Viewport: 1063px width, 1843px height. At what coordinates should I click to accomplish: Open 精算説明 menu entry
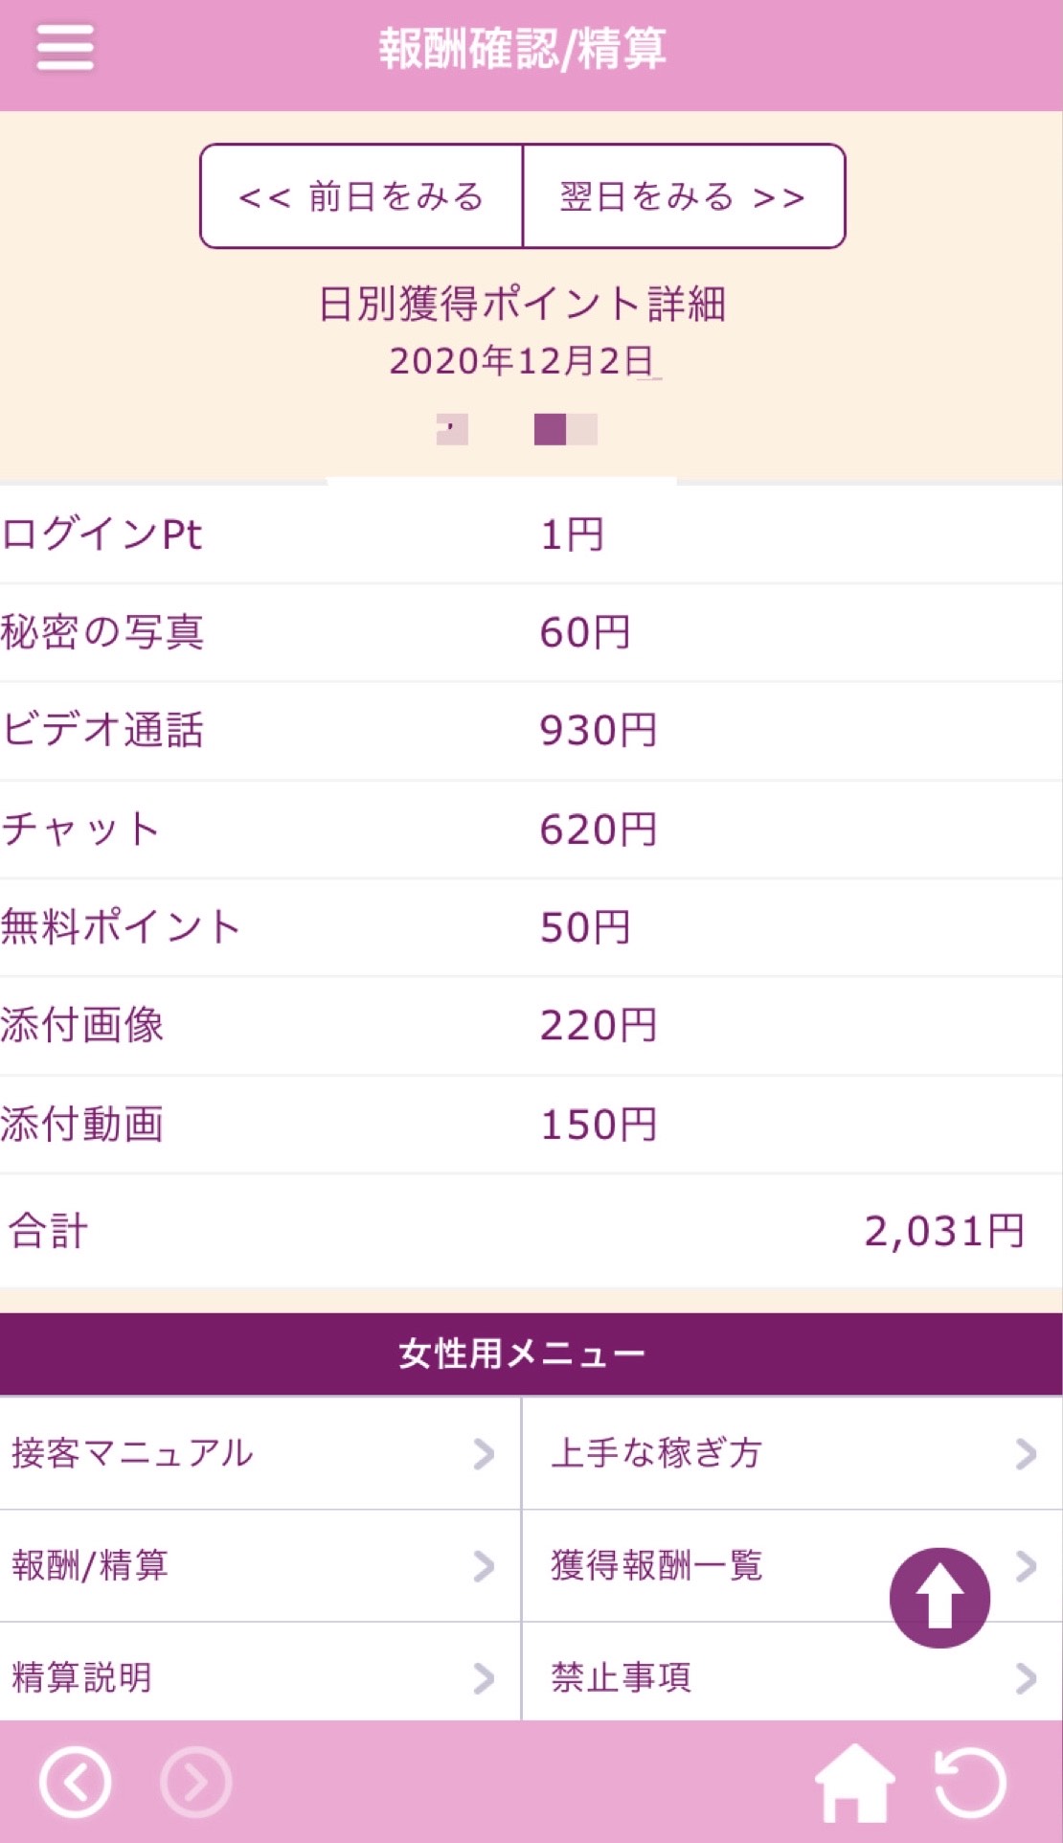[82, 1677]
